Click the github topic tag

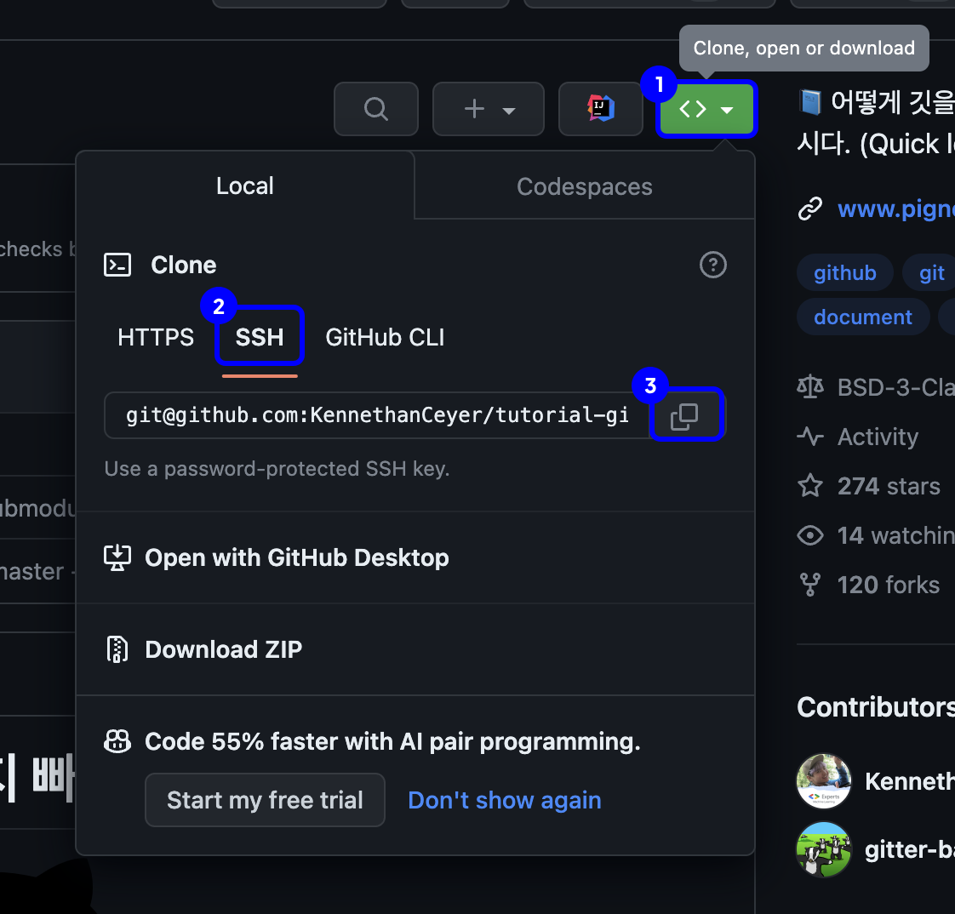844,273
